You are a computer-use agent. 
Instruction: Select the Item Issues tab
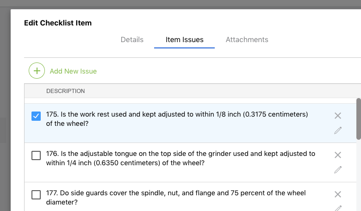pyautogui.click(x=184, y=40)
